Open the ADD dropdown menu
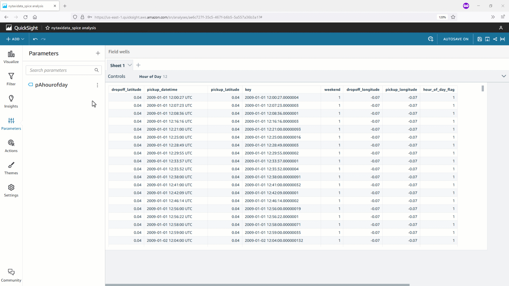 click(x=15, y=39)
